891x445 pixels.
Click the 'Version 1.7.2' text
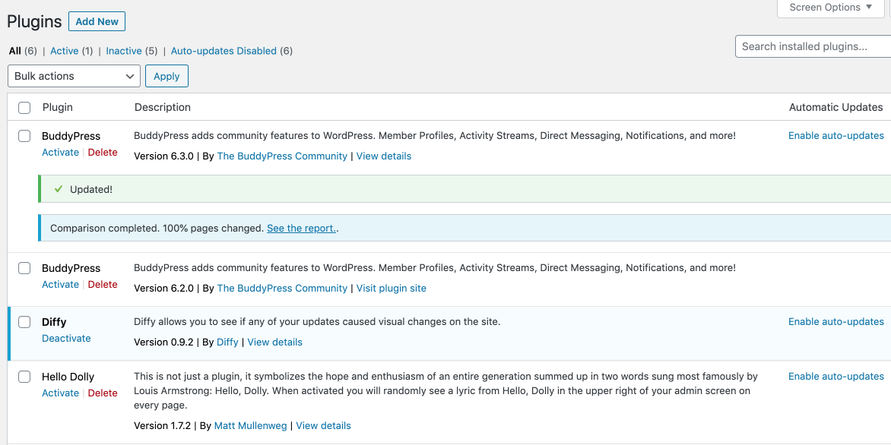click(163, 426)
